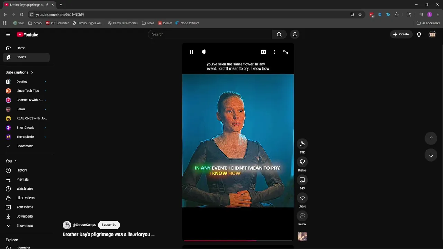Open the Chrome apps grid icon
The width and height of the screenshot is (443, 249).
[4, 23]
